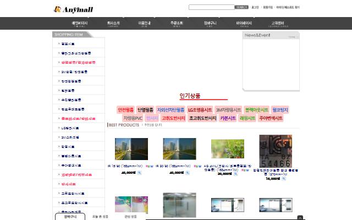
Task: Click the magnifier icon beside the 30,000원 price
Action: 235,174
